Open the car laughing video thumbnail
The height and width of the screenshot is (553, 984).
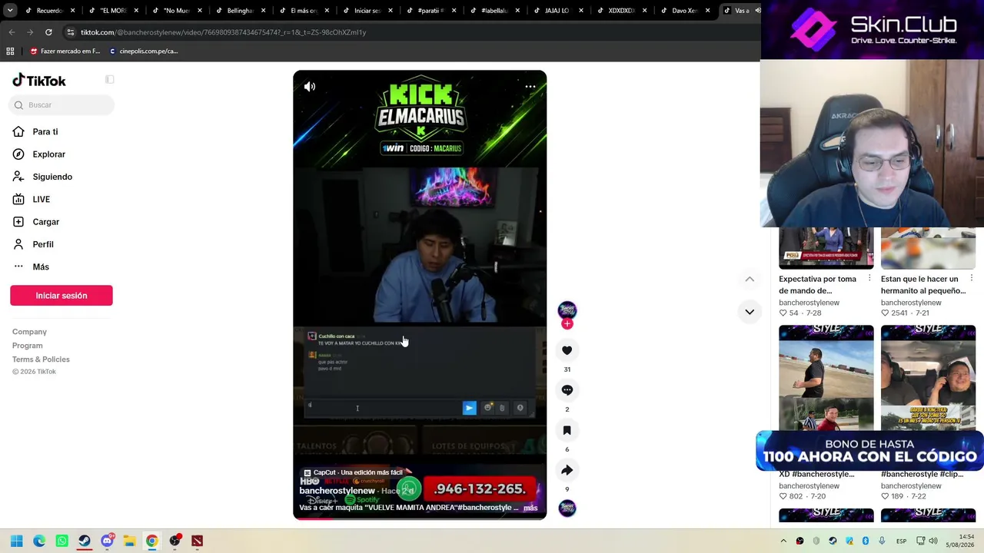(x=928, y=378)
